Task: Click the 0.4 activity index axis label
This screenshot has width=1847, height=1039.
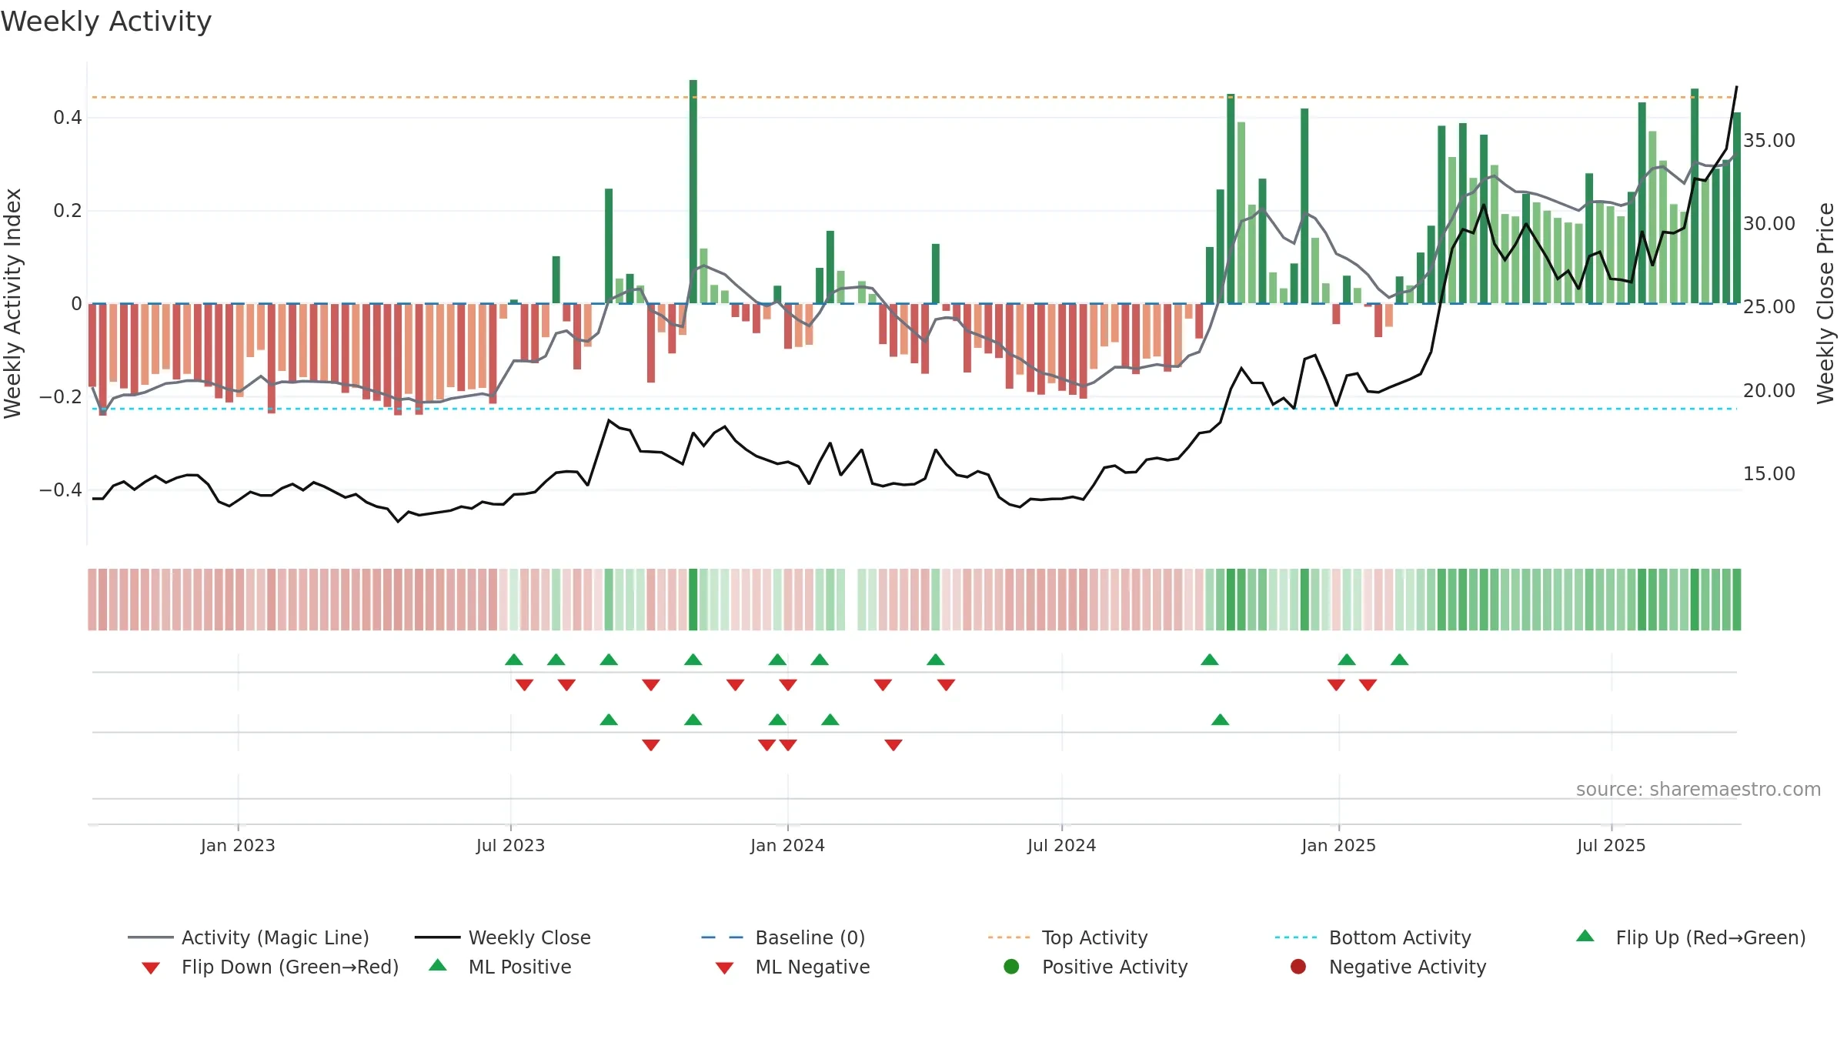Action: [x=68, y=117]
